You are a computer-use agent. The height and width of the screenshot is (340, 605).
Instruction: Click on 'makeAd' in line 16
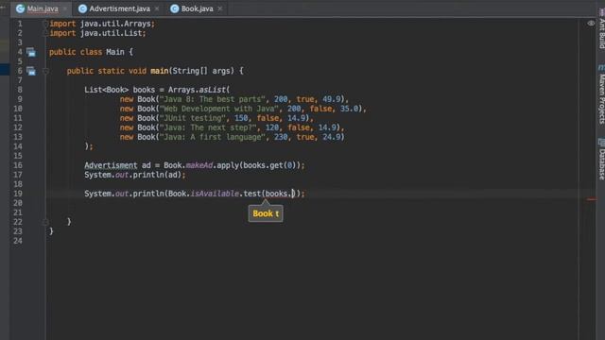(199, 165)
